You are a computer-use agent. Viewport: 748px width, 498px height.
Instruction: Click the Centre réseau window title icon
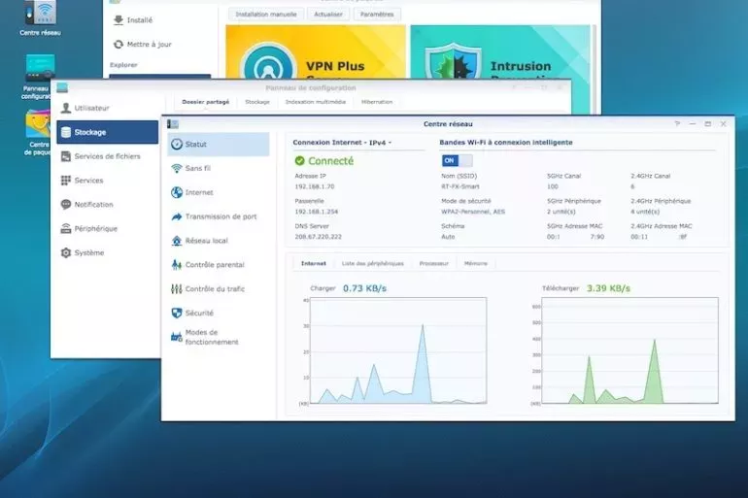[173, 124]
